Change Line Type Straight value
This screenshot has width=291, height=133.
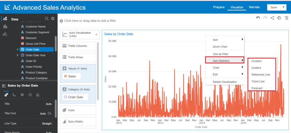[x=47, y=124]
